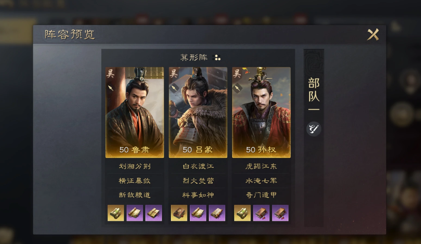Select the 水淹七军 skill entry
This screenshot has height=244, width=421.
click(261, 181)
